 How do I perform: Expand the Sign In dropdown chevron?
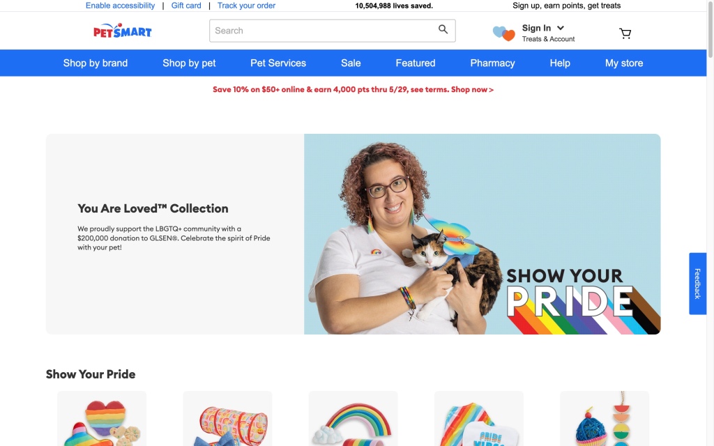[x=561, y=28]
